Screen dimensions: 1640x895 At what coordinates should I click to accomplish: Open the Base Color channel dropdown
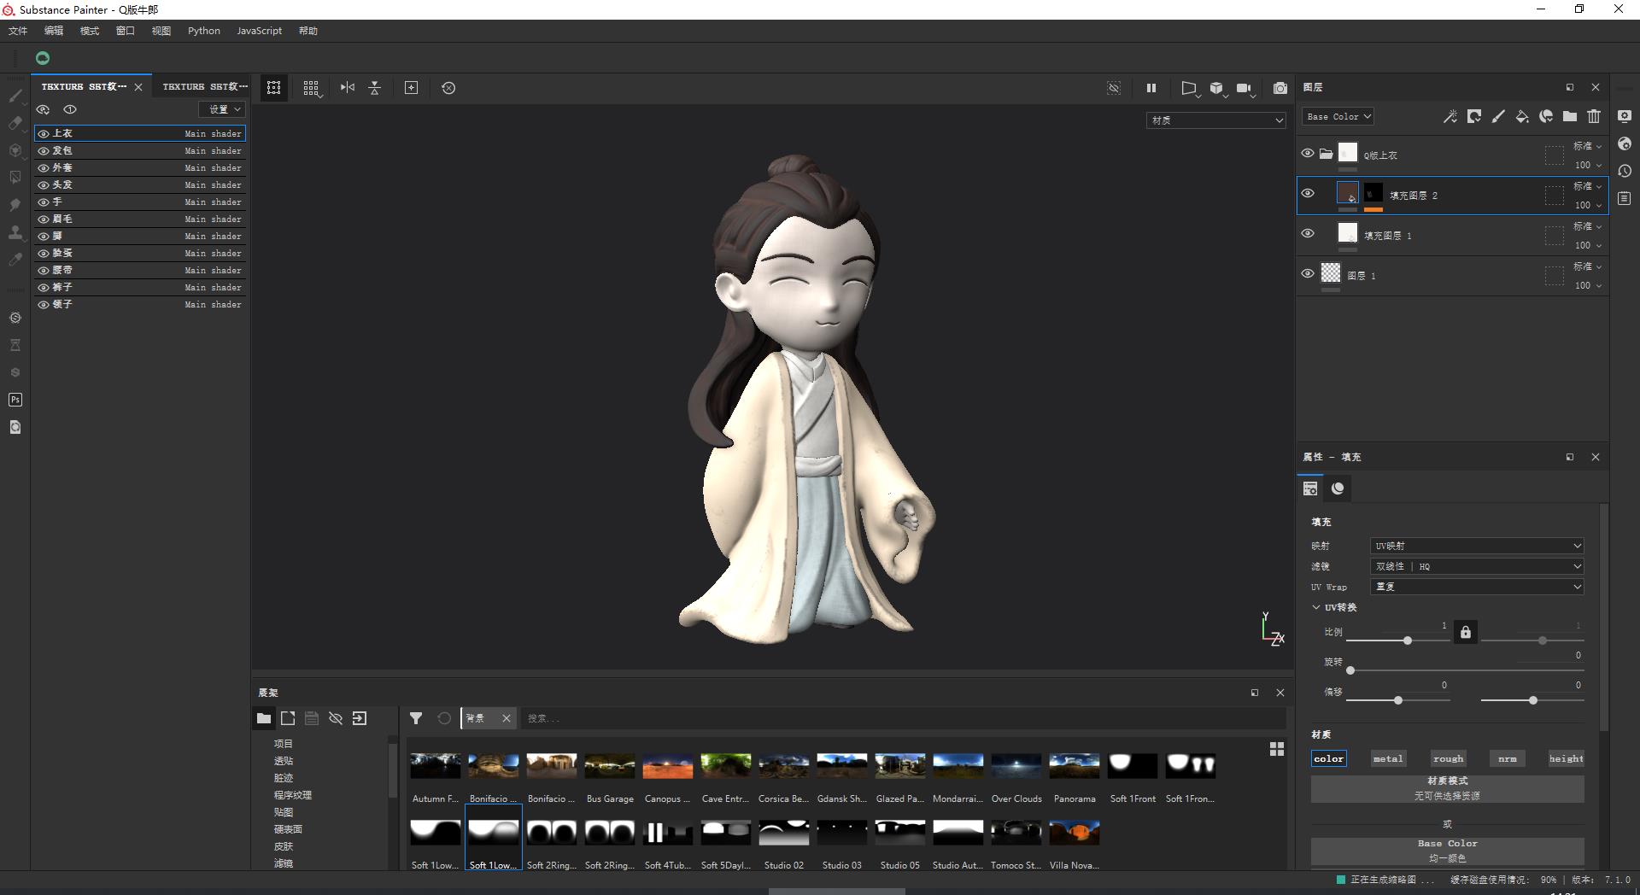point(1338,116)
